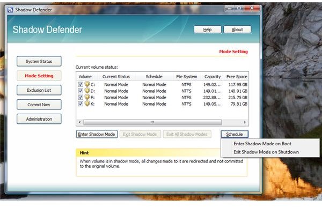The image size is (322, 207).
Task: Select the D: volume label
Action: click(x=93, y=91)
